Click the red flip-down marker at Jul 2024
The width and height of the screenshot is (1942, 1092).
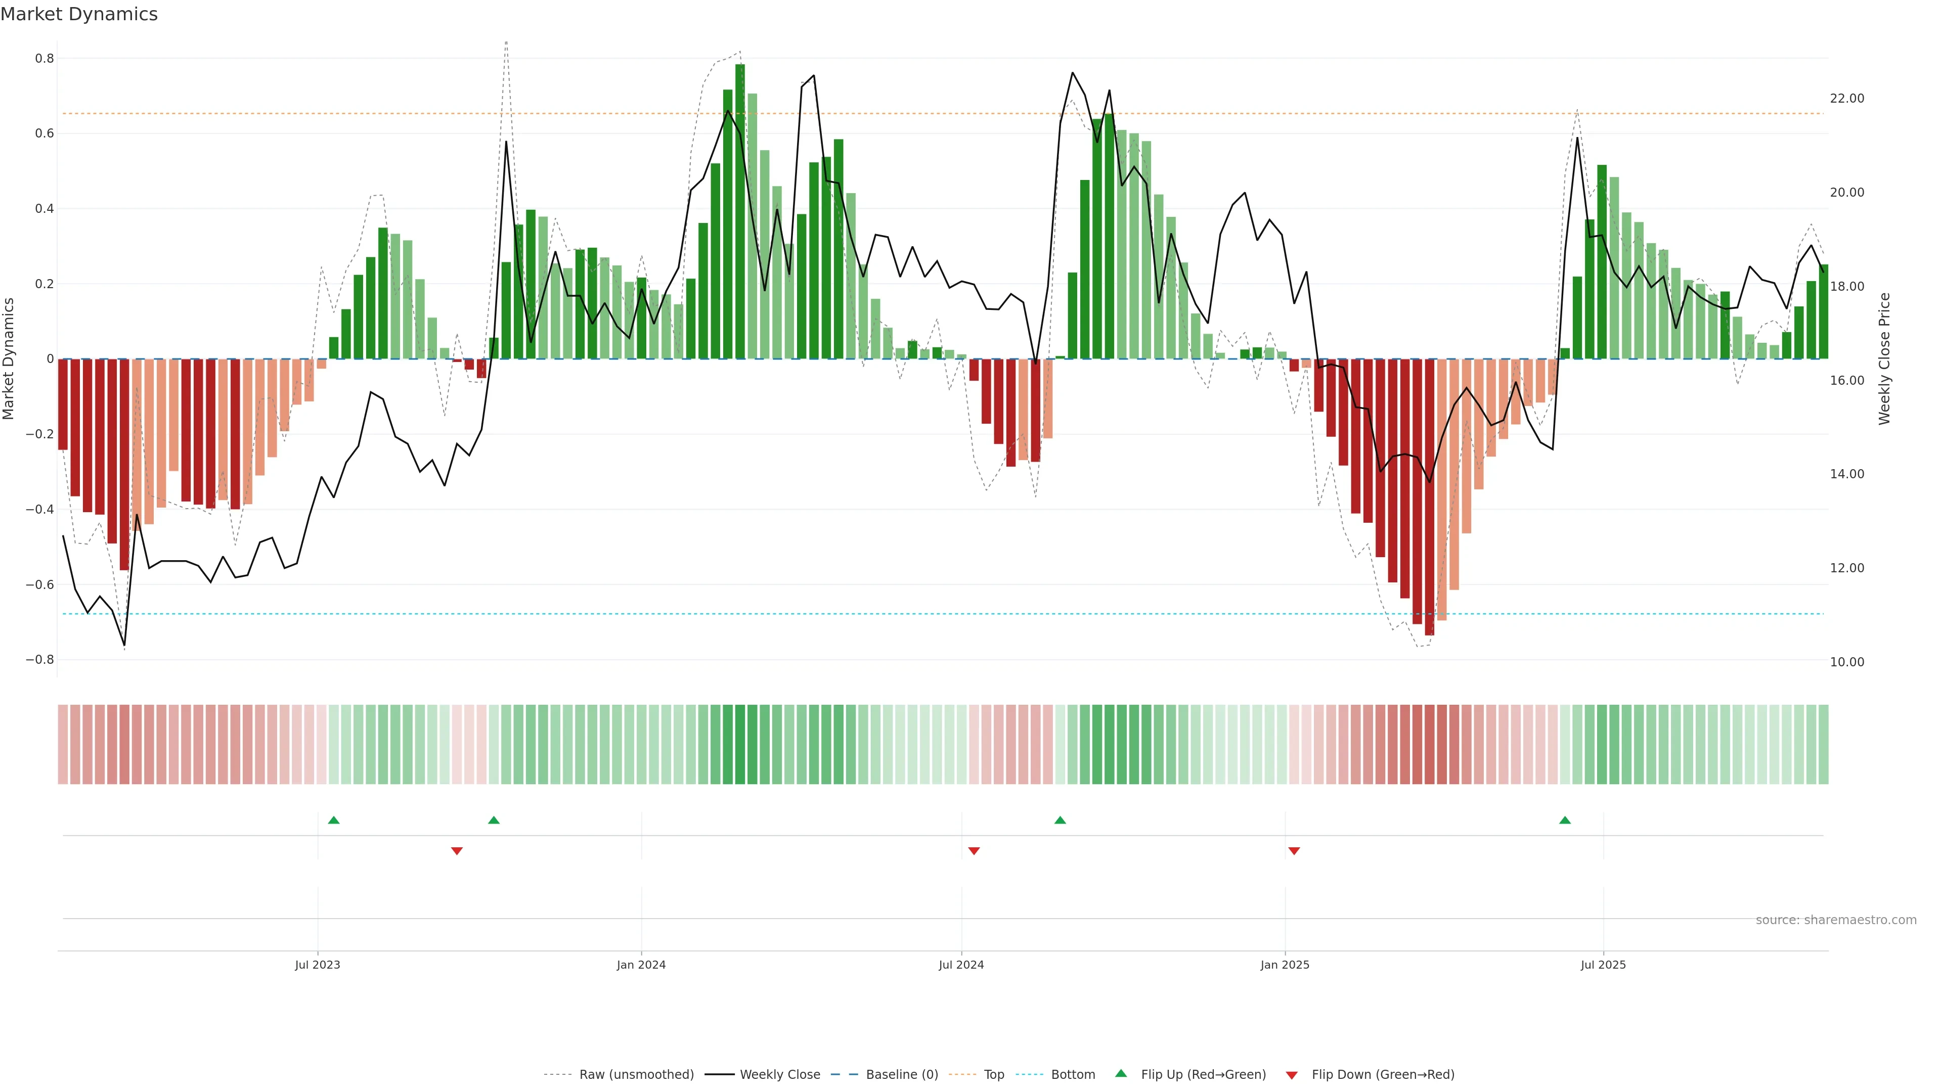click(x=974, y=851)
